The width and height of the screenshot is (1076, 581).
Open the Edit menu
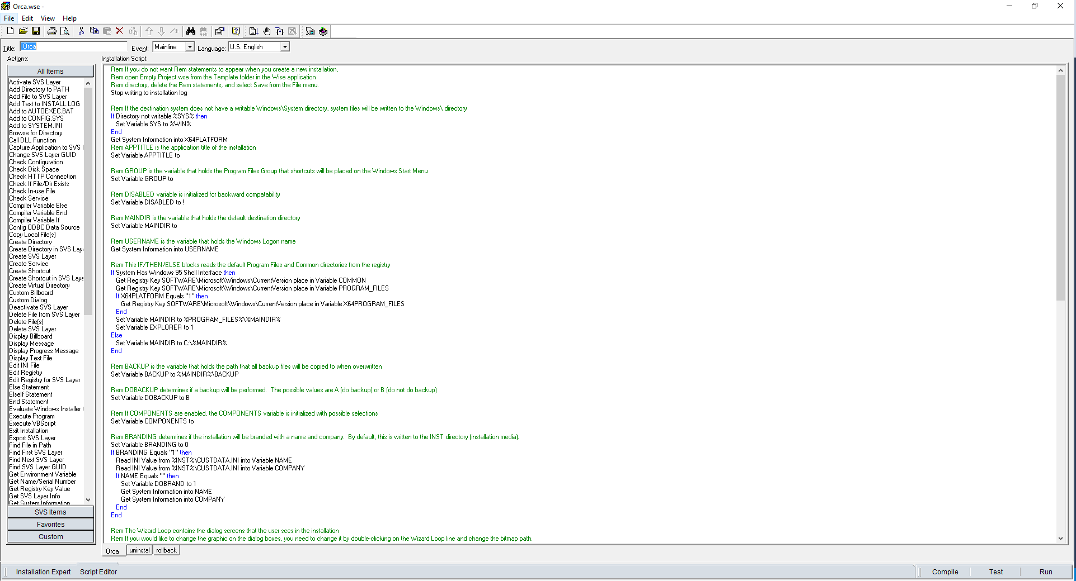[27, 18]
